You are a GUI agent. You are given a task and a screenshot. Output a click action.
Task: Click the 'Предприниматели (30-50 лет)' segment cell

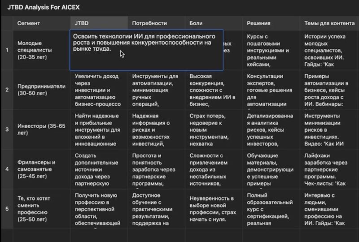(42, 90)
